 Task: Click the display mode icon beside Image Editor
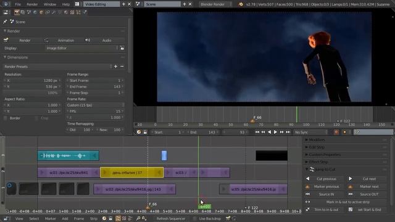pyautogui.click(x=122, y=48)
